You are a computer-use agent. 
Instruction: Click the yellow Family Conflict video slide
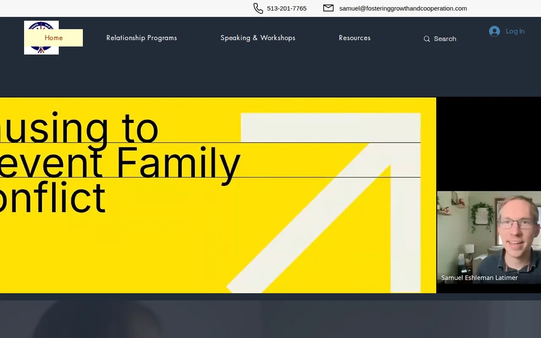tap(218, 195)
